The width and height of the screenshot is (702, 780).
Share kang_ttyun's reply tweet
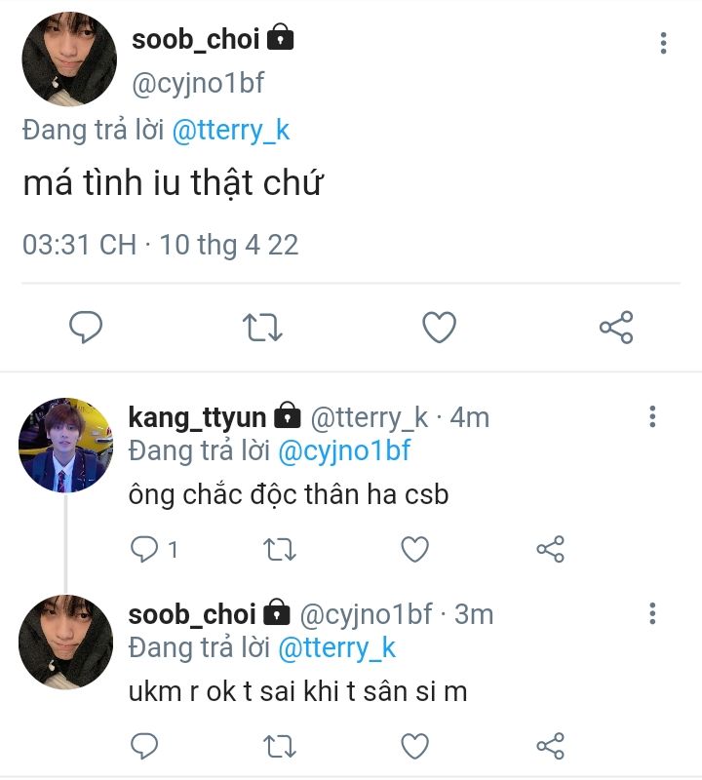(551, 550)
